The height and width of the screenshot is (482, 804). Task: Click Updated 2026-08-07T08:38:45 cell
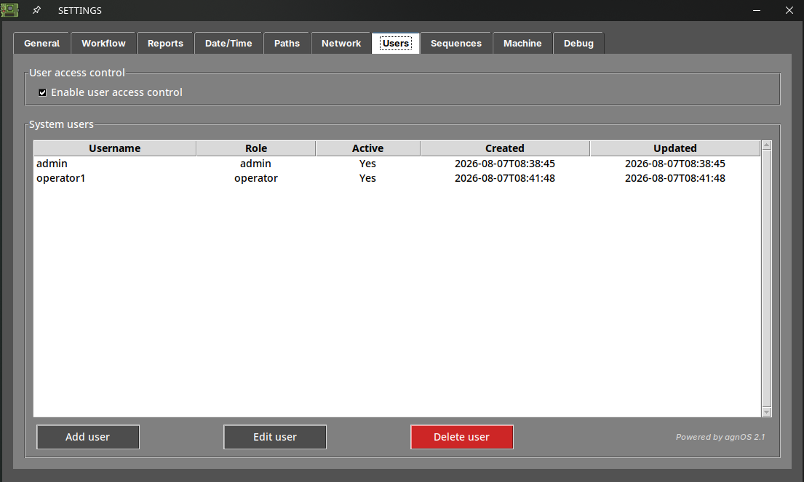674,164
